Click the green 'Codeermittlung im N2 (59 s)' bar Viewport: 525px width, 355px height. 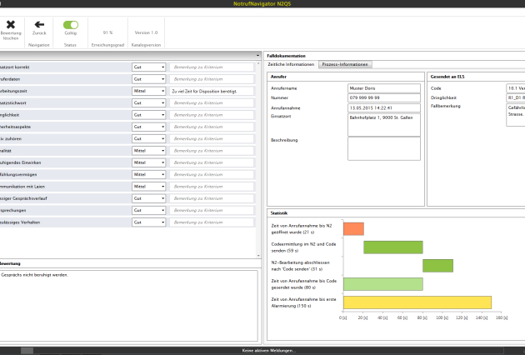(393, 247)
